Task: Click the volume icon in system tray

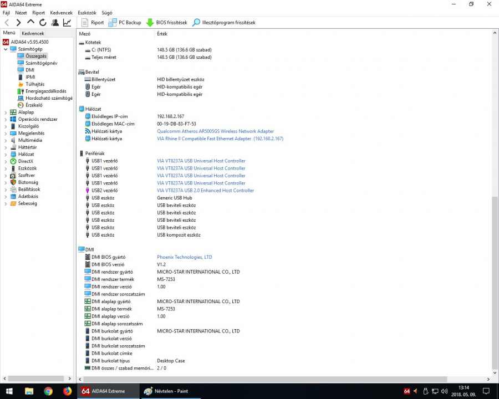Action: pyautogui.click(x=444, y=391)
